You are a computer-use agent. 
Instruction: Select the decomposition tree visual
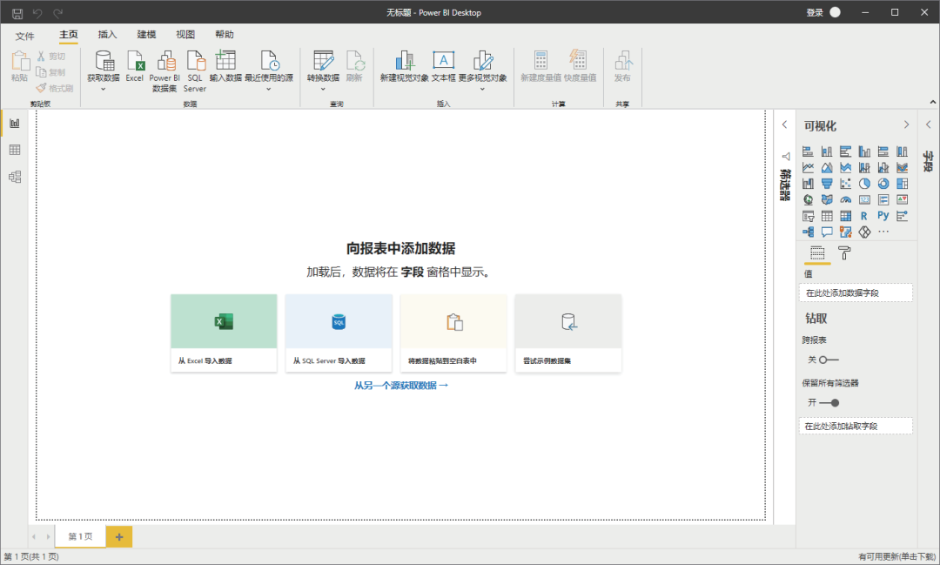pos(808,232)
